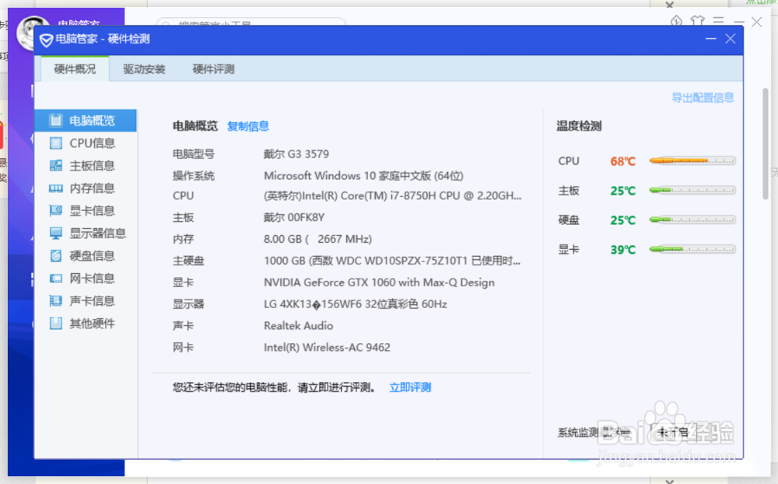
Task: Click the right-side vertical scrollbar of background window
Action: point(766,144)
